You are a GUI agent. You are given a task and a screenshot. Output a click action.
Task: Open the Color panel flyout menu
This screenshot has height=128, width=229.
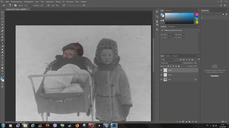click(199, 11)
